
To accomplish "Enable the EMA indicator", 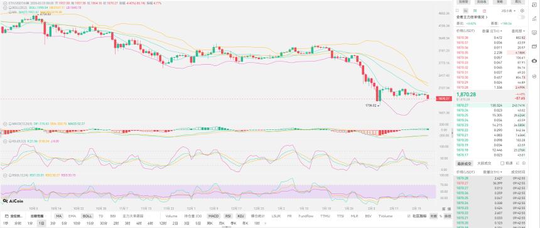I will click(x=72, y=216).
